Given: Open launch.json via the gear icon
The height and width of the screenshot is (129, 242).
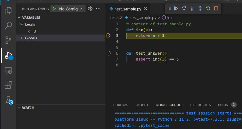Looking at the screenshot, I should (90, 9).
